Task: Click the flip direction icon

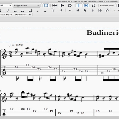Action: pyautogui.click(x=107, y=10)
